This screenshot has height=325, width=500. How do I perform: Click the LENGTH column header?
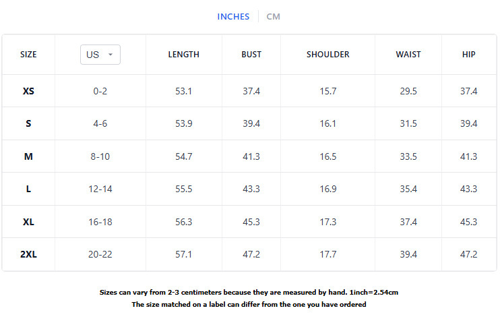click(183, 55)
